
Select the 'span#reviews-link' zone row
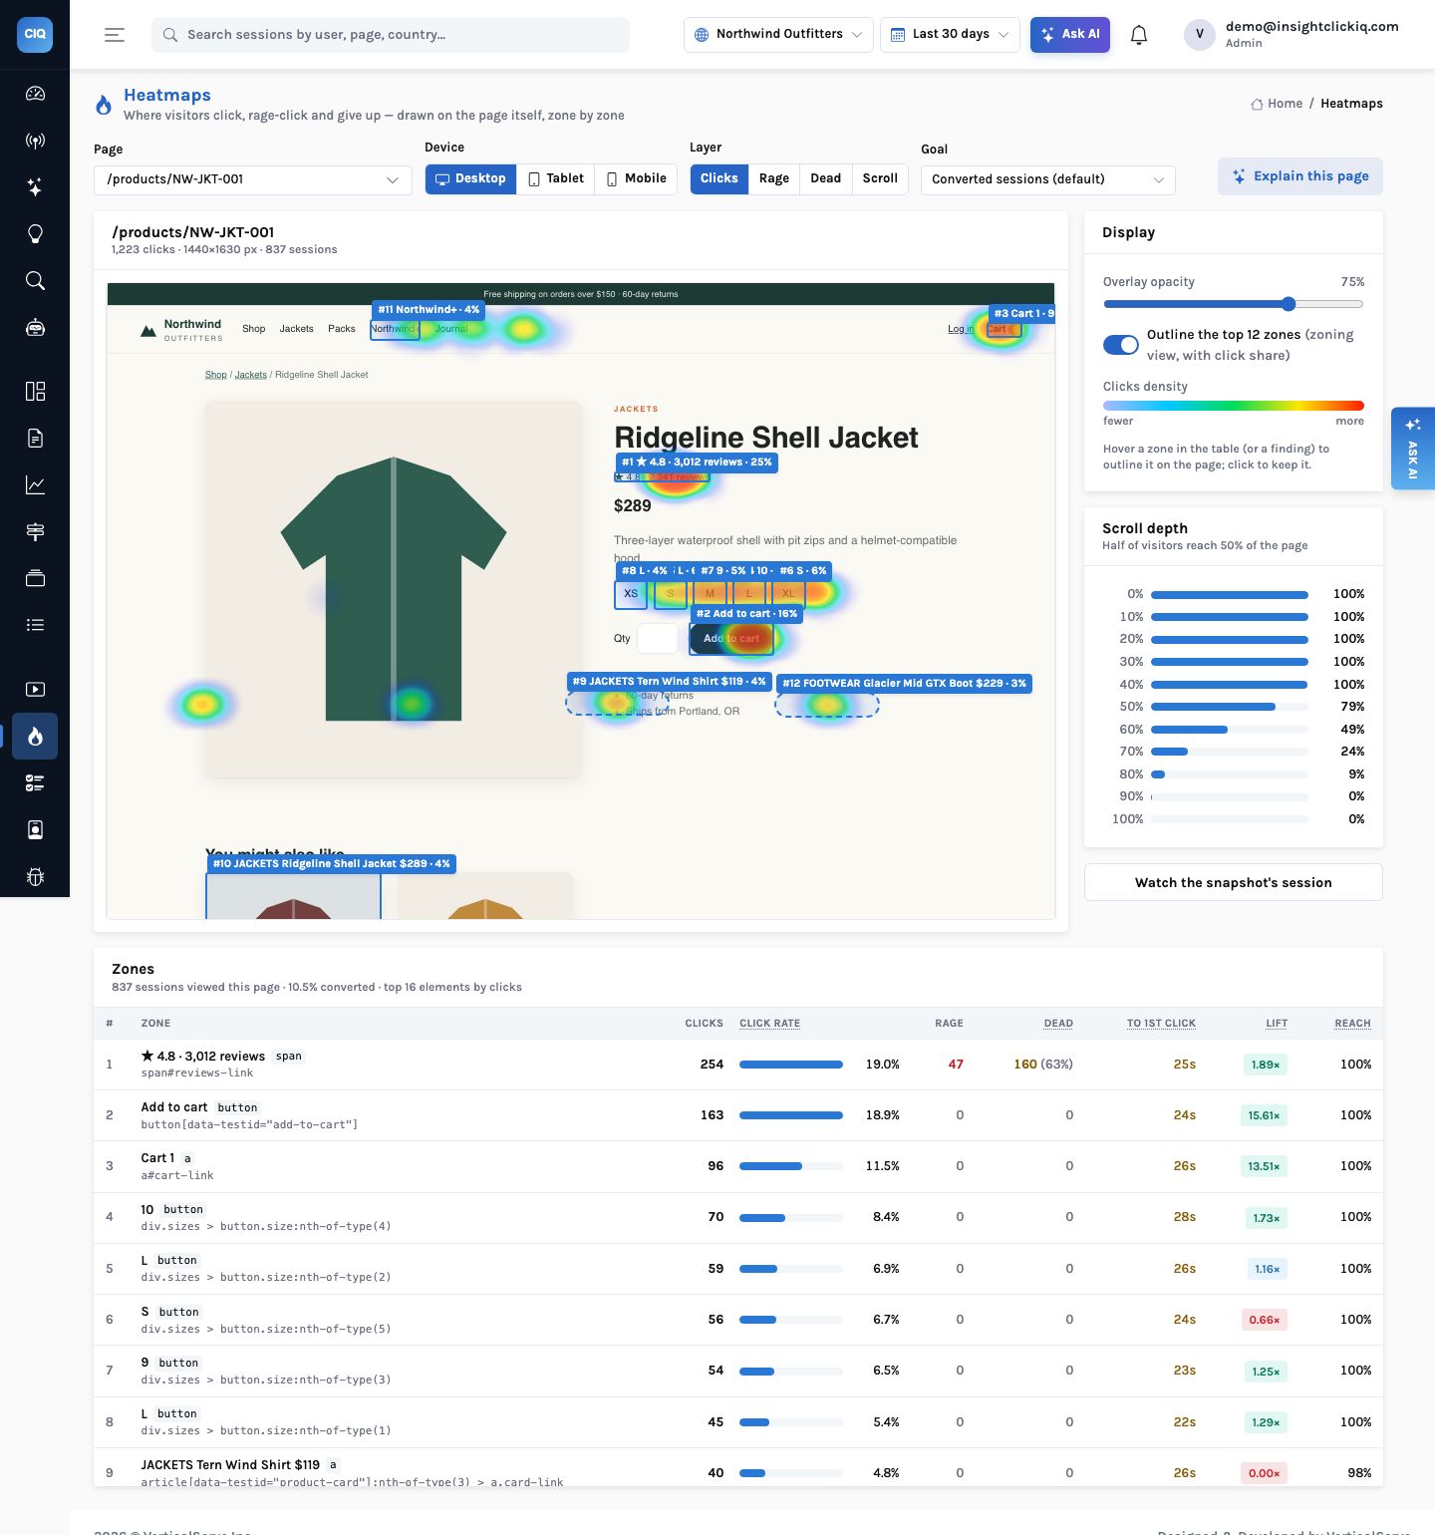point(738,1065)
